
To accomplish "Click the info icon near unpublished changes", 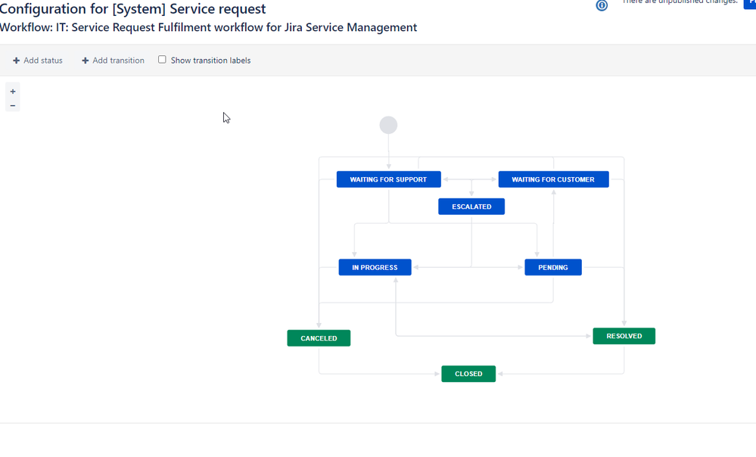I will pyautogui.click(x=602, y=5).
